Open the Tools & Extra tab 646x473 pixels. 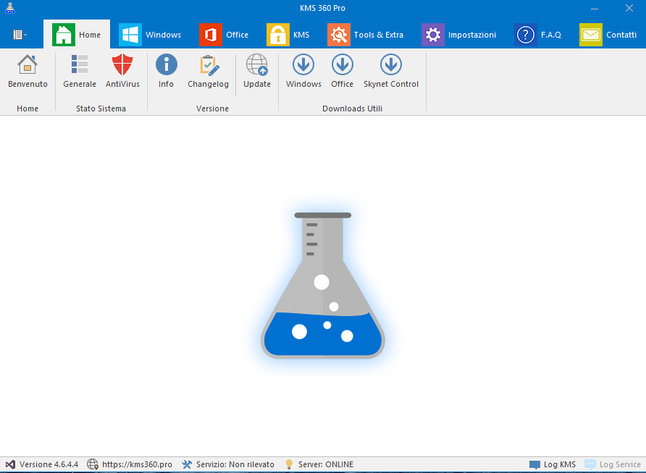tap(366, 35)
